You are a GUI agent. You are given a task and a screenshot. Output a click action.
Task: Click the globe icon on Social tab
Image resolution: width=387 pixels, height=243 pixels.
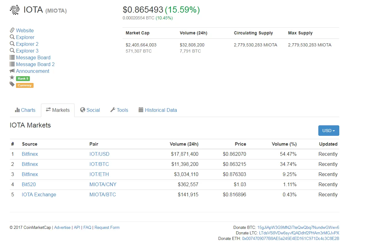tap(83, 110)
